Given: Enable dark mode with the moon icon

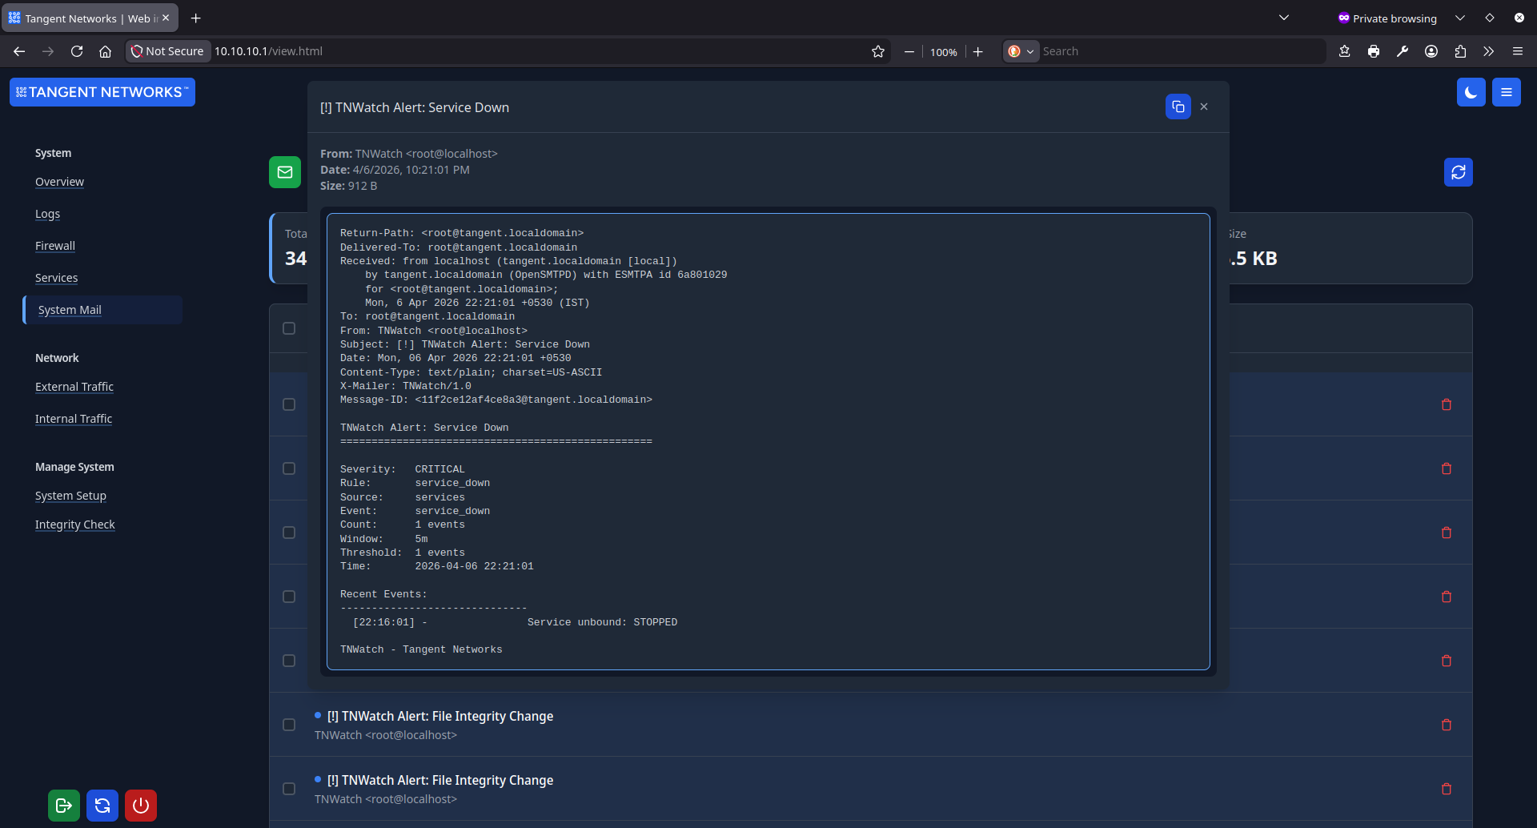Looking at the screenshot, I should coord(1471,91).
